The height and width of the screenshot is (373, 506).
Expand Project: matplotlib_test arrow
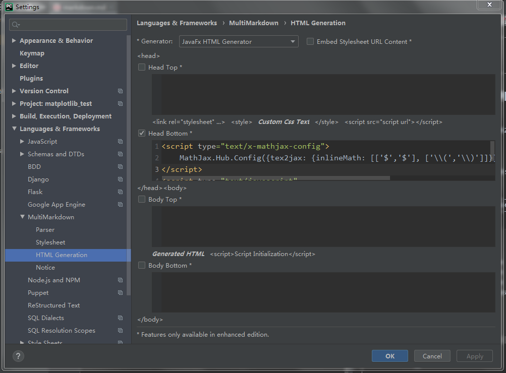pos(14,103)
